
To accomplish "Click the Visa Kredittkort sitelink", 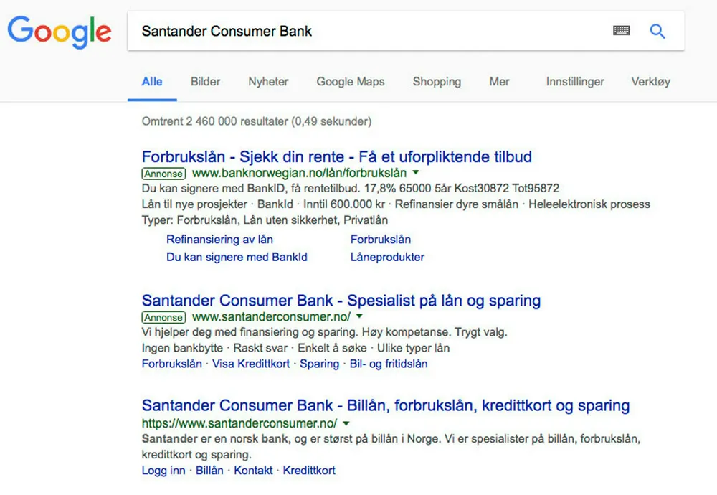I will [251, 364].
